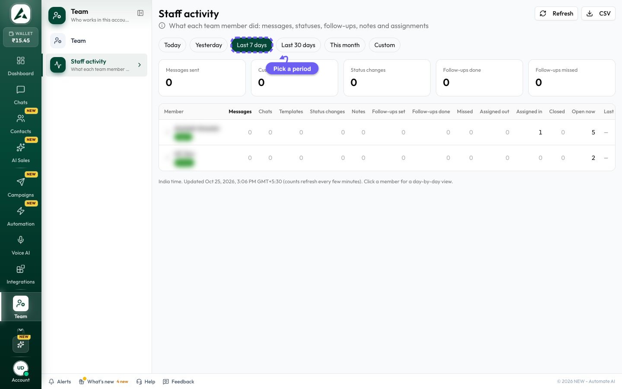Click the info icon beside the page description
Screen dimensions: 622x389
(162, 26)
